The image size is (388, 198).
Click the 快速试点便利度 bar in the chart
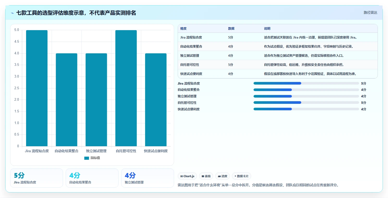pyautogui.click(x=156, y=100)
